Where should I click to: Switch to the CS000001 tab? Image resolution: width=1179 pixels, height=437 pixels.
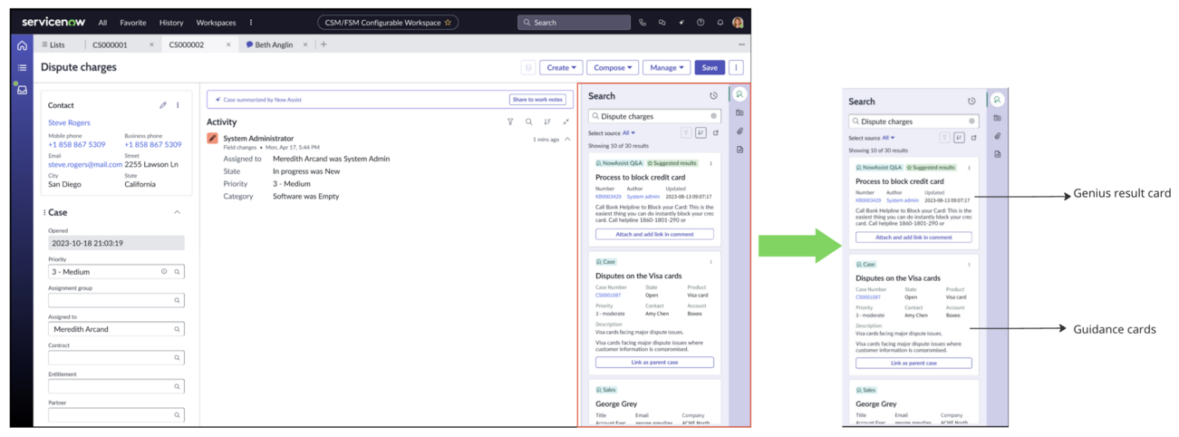(x=110, y=44)
